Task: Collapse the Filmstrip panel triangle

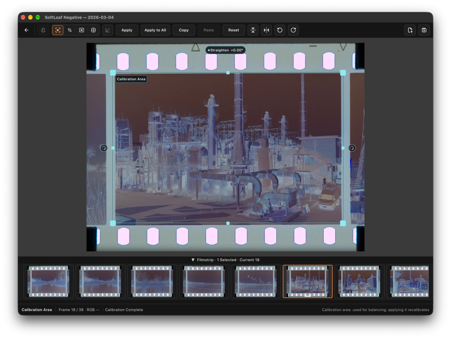Action: (x=193, y=260)
